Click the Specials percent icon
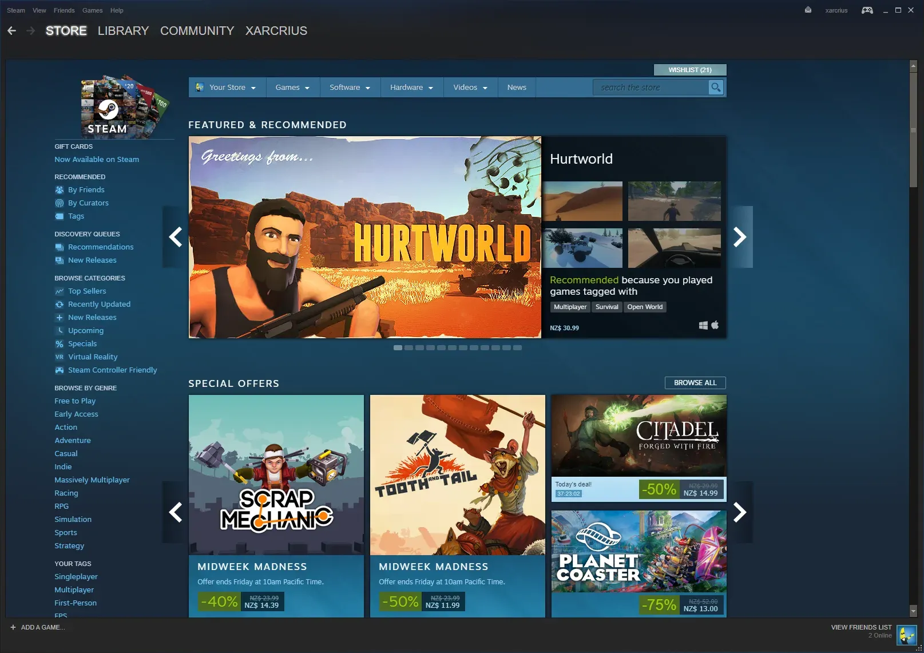The width and height of the screenshot is (924, 653). [x=60, y=344]
